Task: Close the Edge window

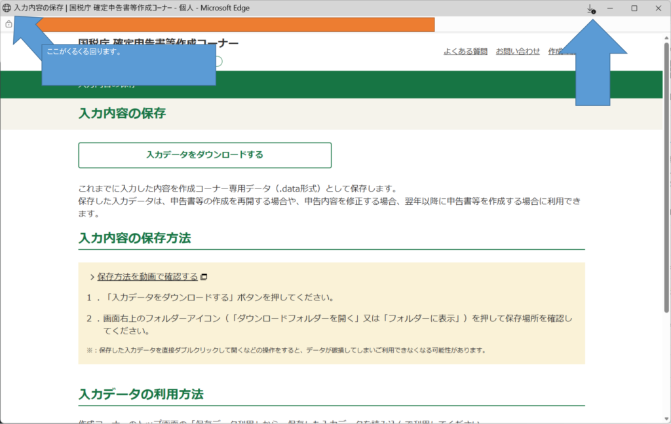Action: (659, 9)
